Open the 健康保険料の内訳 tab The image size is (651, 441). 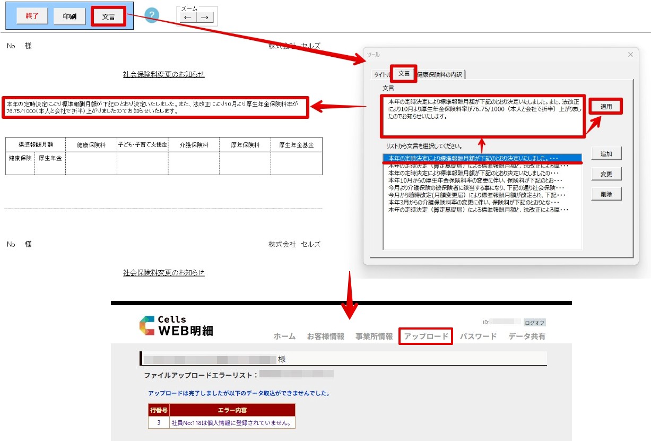[x=440, y=74]
